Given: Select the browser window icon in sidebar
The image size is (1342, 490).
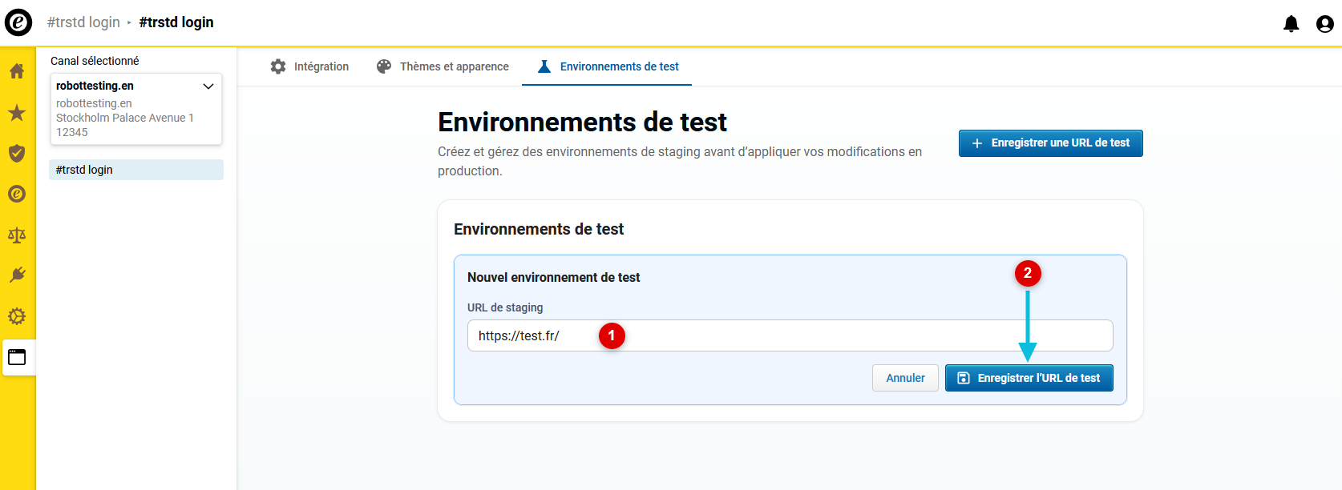Looking at the screenshot, I should [x=17, y=357].
